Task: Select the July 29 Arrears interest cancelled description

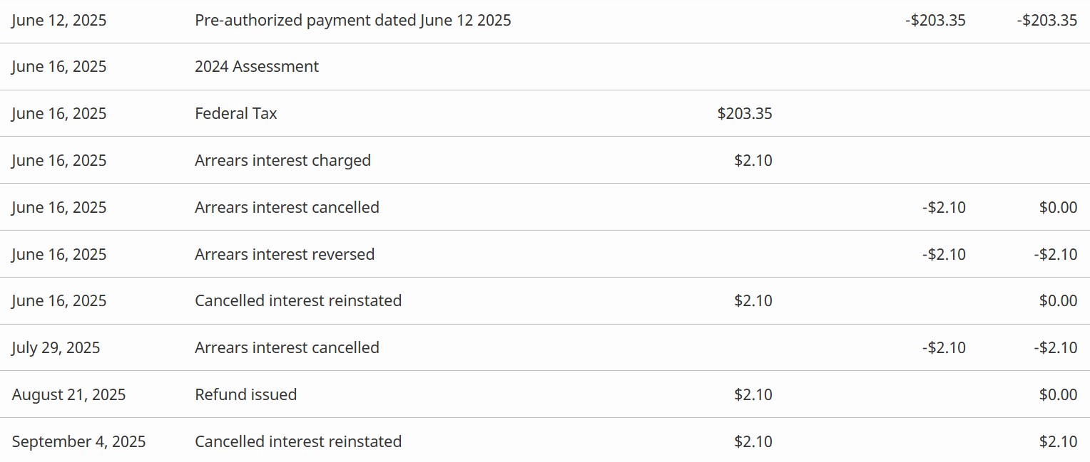Action: click(x=287, y=348)
